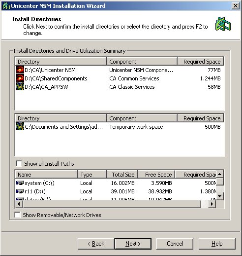The image size is (242, 256).
Task: Click the horizontal scrollbar right arrow
Action: pos(212,204)
